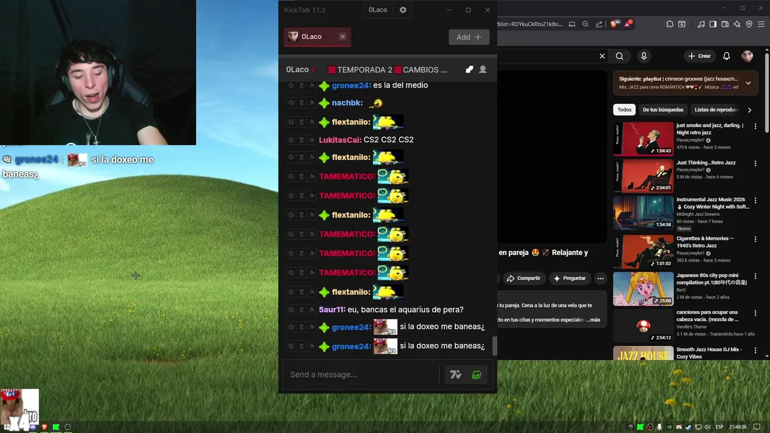Select the 'Listas de reproducción' filter chip
The height and width of the screenshot is (433, 770).
click(716, 110)
